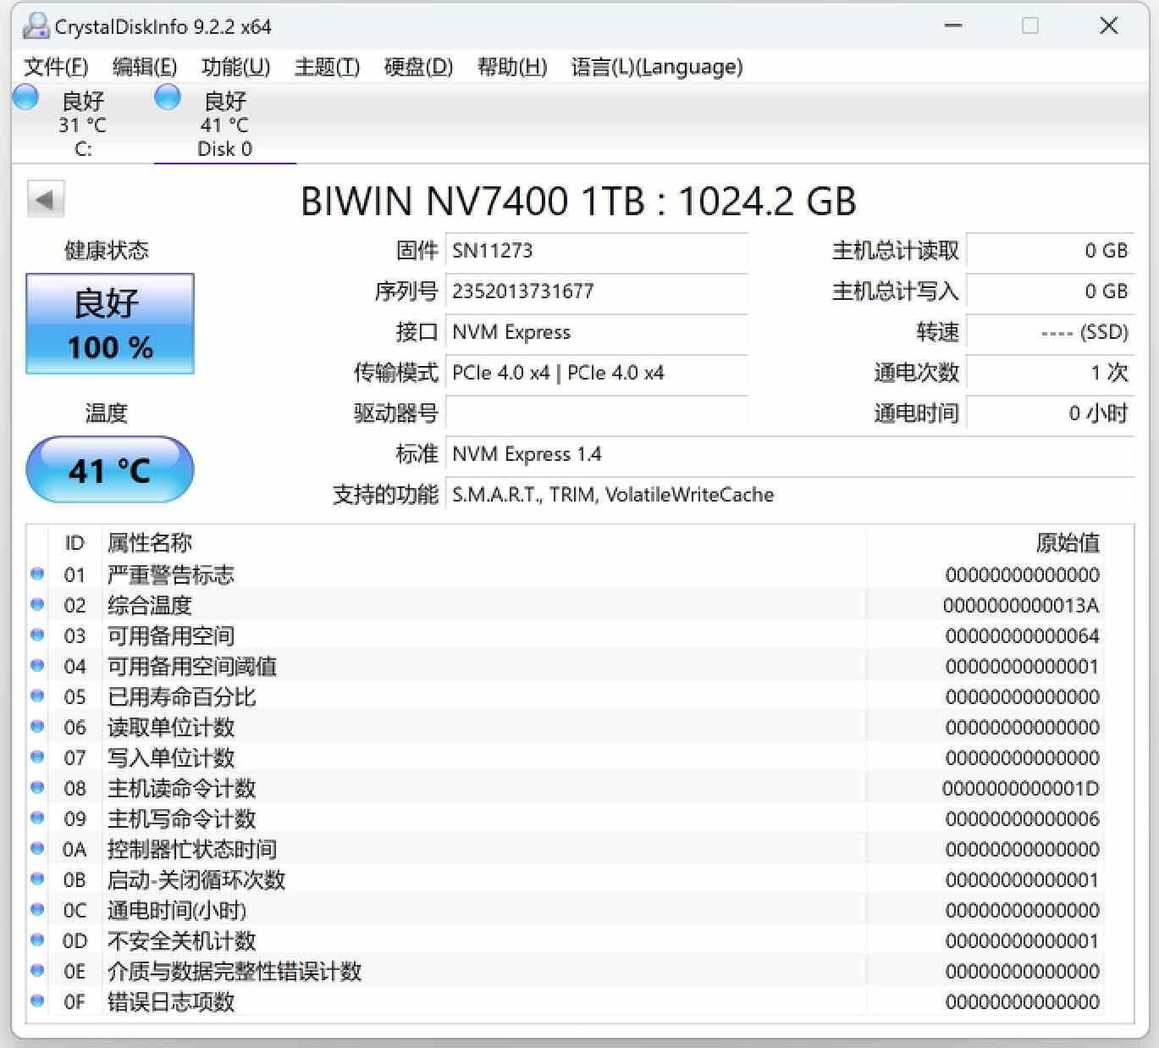Click status dot for attribute 0D 不安全关机计数
This screenshot has height=1048, width=1159.
[37, 940]
